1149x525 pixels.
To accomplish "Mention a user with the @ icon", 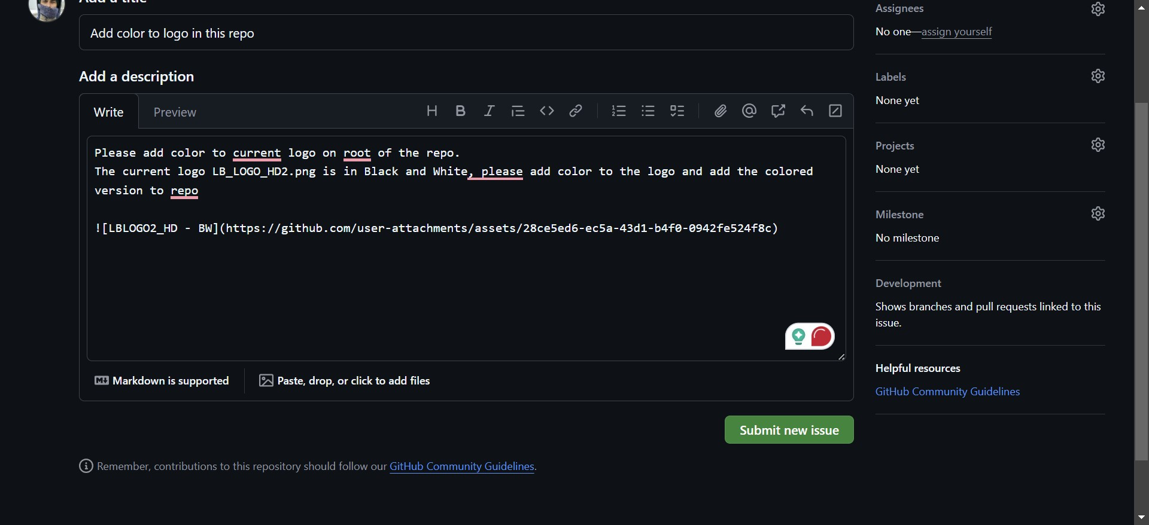I will pyautogui.click(x=749, y=111).
